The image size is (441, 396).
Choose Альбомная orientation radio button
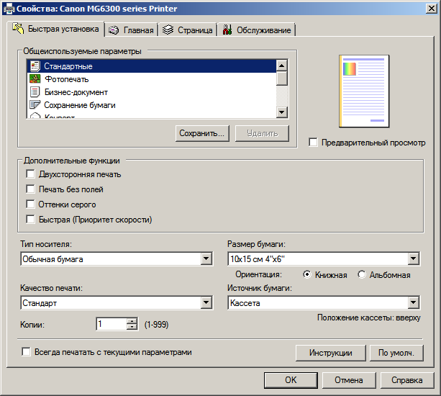click(x=362, y=274)
